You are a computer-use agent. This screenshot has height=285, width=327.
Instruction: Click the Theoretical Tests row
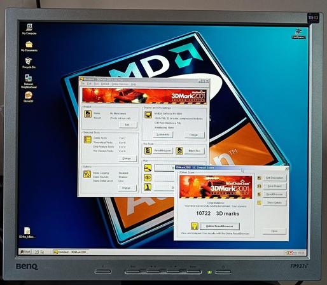[x=109, y=142]
